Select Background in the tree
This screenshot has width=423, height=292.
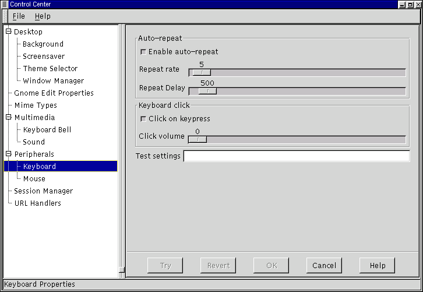pyautogui.click(x=43, y=44)
